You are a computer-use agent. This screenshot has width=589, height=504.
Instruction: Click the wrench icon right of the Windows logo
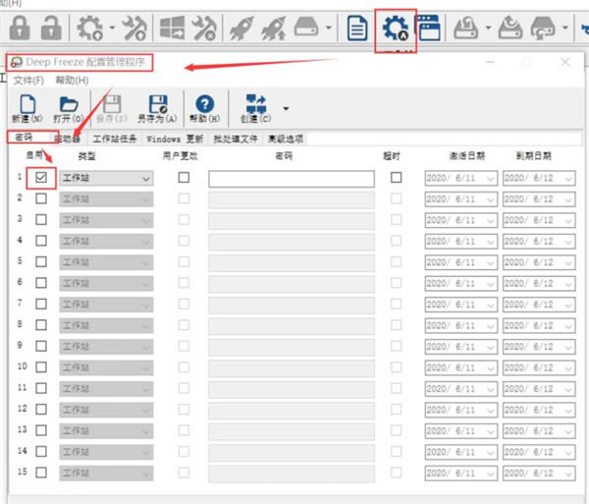pos(204,28)
